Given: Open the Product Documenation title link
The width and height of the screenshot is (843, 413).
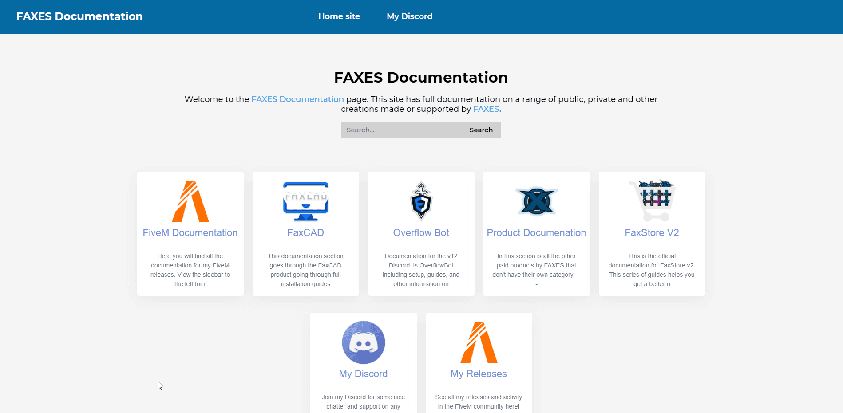Looking at the screenshot, I should [537, 233].
